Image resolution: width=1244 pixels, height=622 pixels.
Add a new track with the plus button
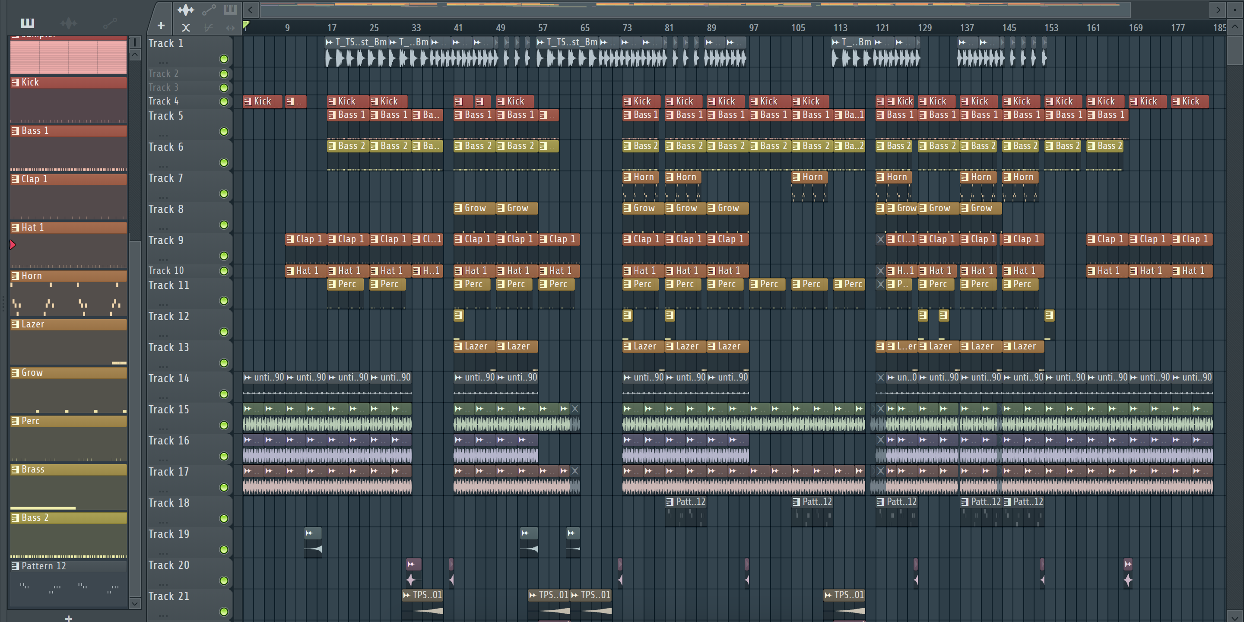click(161, 25)
